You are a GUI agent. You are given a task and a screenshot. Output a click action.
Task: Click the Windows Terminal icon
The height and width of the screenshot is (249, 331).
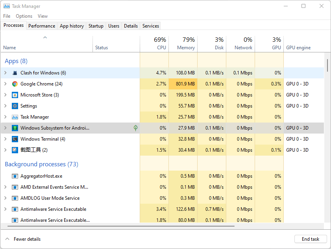click(x=15, y=139)
